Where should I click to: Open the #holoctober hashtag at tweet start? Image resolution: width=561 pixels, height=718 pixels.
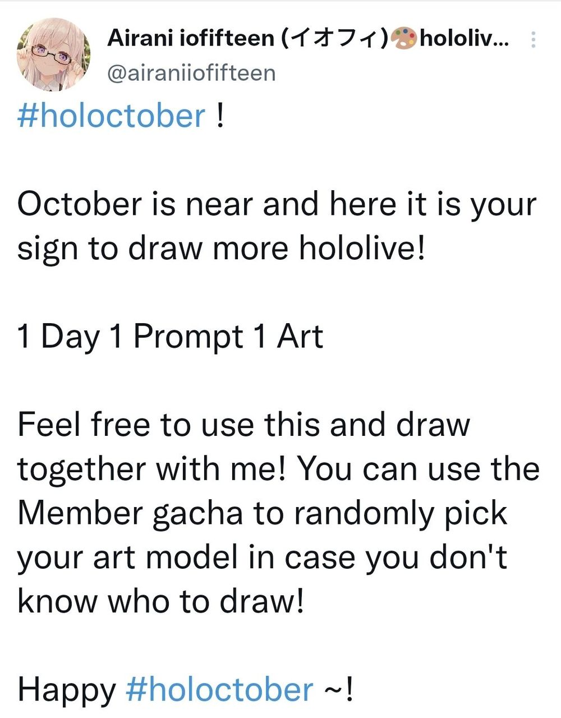111,116
